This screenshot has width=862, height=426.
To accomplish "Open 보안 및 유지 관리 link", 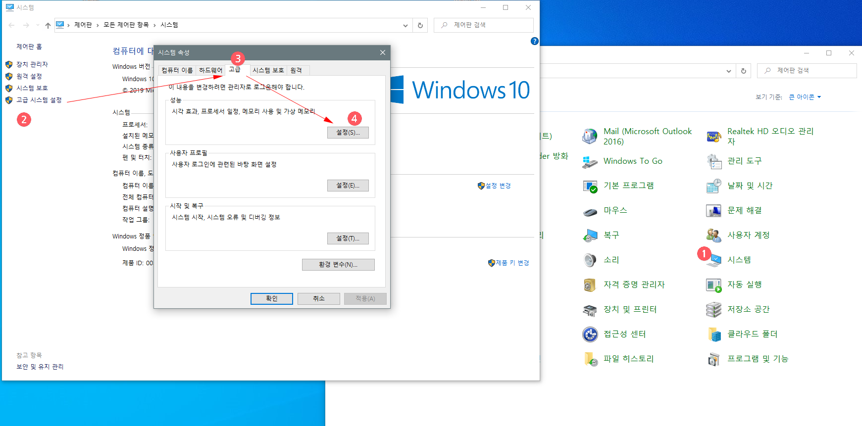I will (40, 367).
